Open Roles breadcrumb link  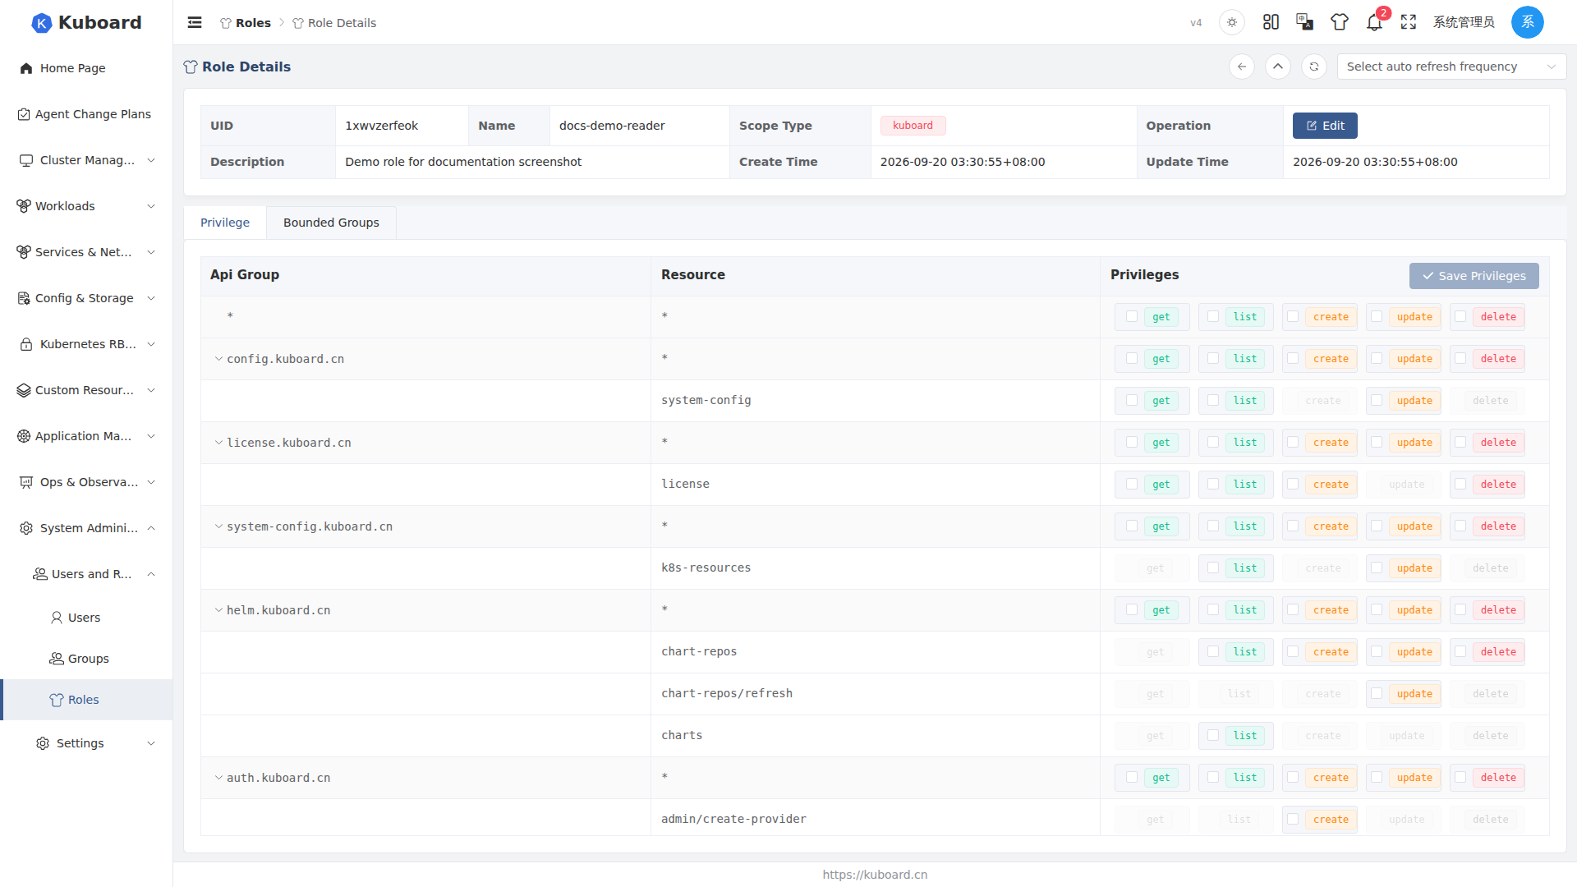pos(246,23)
